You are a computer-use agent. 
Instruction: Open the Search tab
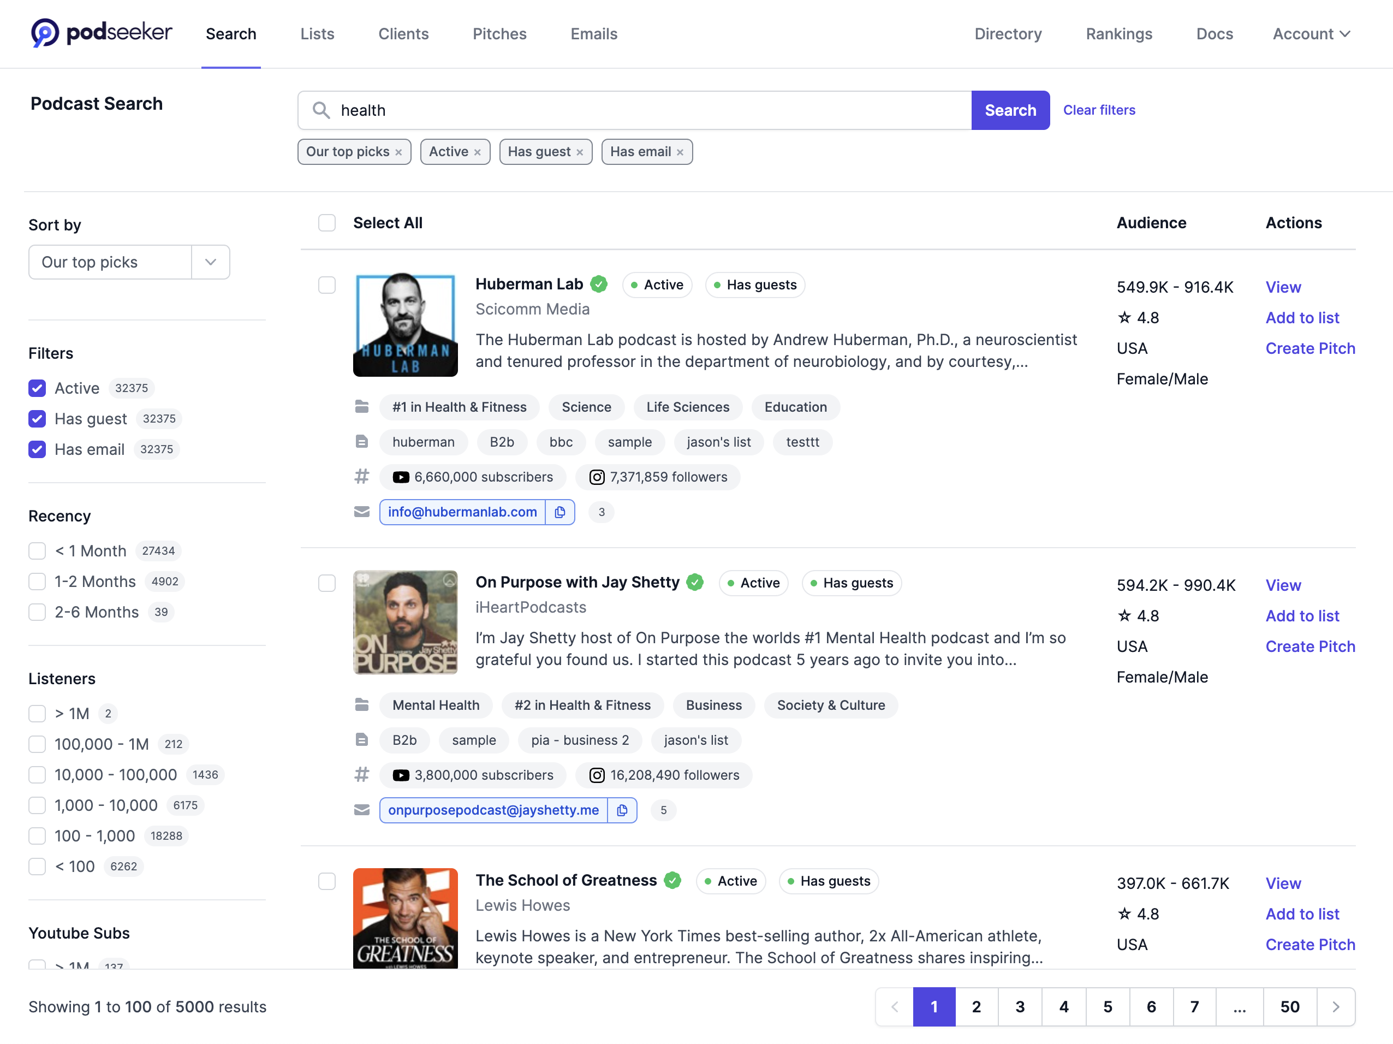[231, 33]
